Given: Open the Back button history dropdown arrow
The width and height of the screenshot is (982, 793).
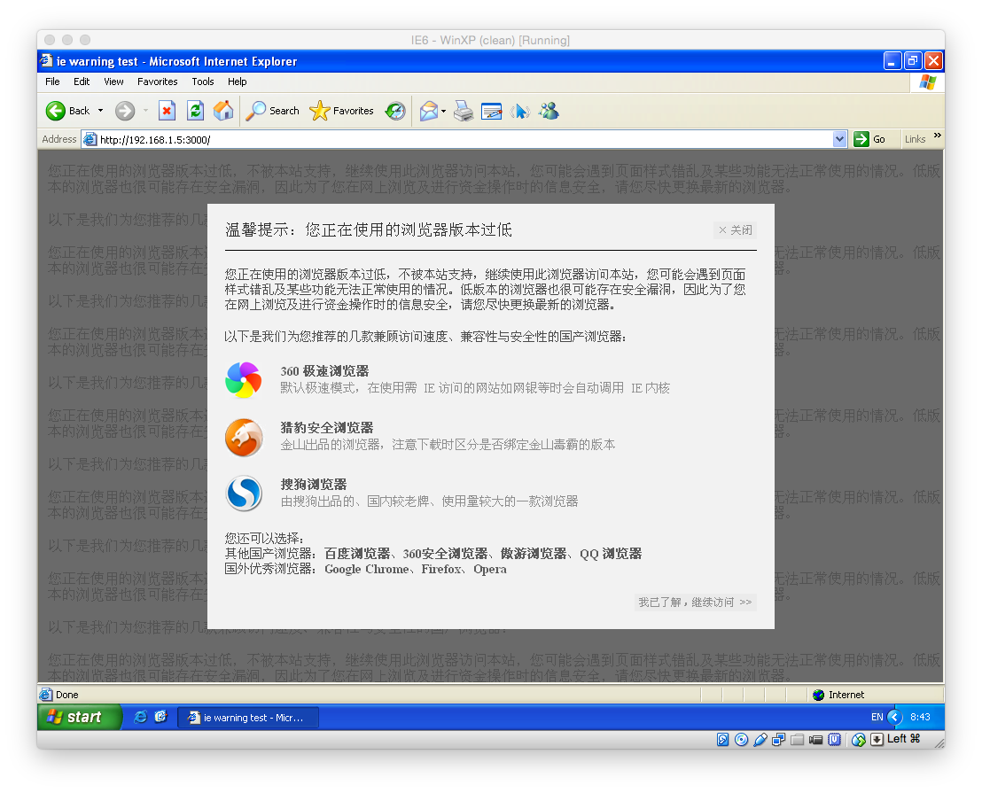Looking at the screenshot, I should point(100,111).
